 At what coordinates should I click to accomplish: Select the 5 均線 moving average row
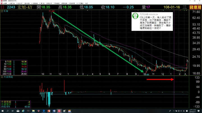pos(14,62)
